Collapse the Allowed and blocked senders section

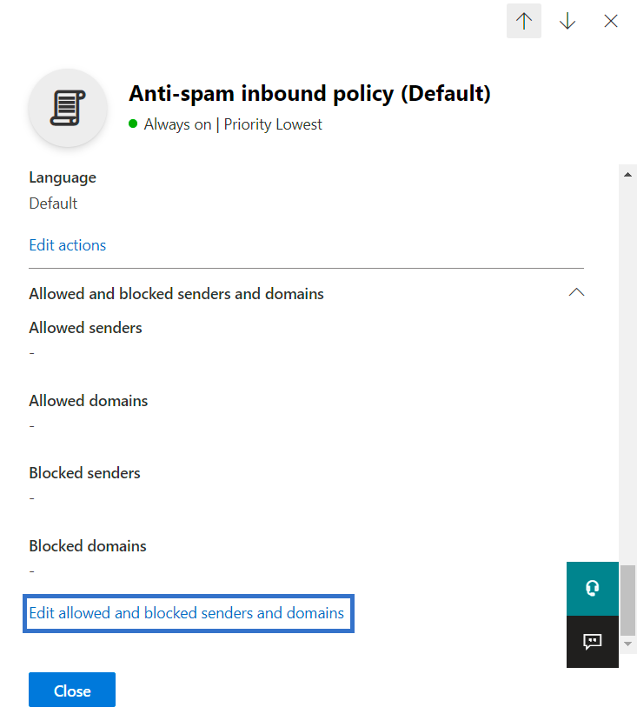(576, 292)
